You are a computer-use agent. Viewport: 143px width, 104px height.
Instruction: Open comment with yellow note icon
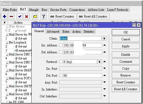click(x=35, y=16)
